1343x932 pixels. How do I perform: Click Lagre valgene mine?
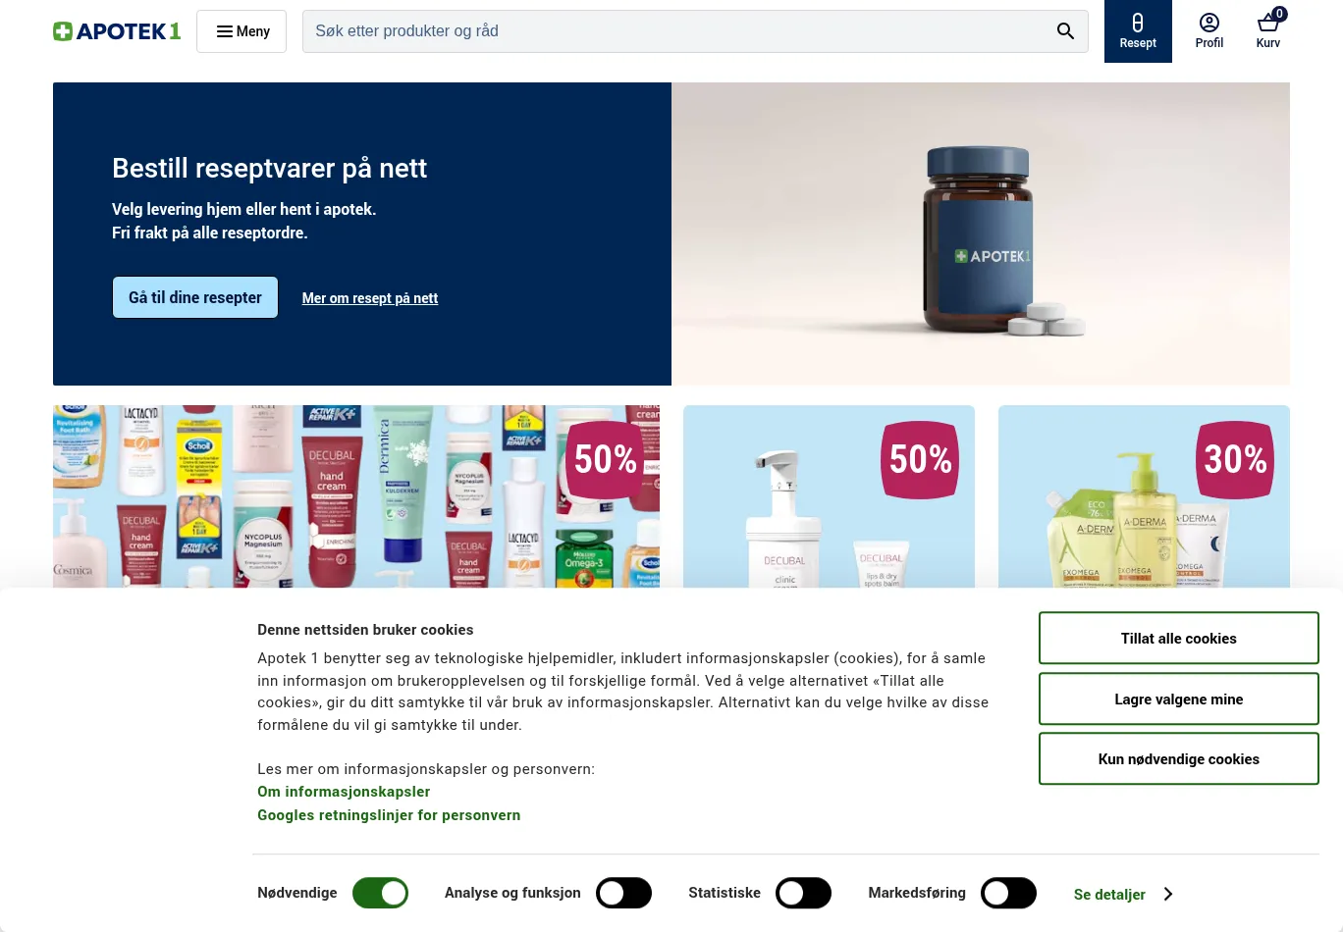click(x=1178, y=699)
